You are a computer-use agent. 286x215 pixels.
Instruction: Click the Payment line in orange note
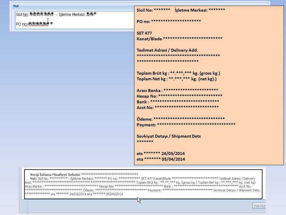186,125
